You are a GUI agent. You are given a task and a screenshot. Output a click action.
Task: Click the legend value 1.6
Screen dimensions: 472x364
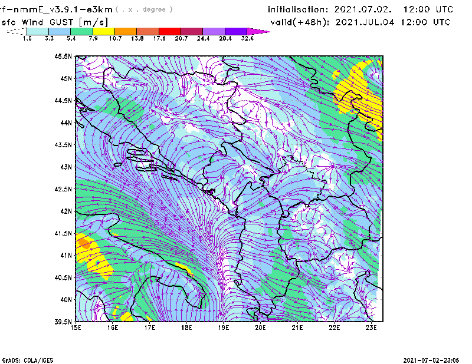pyautogui.click(x=27, y=38)
